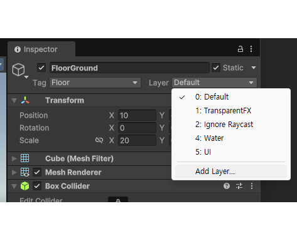Image resolution: width=297 pixels, height=241 pixels.
Task: Collapse the Transform component foldout
Action: (x=14, y=101)
